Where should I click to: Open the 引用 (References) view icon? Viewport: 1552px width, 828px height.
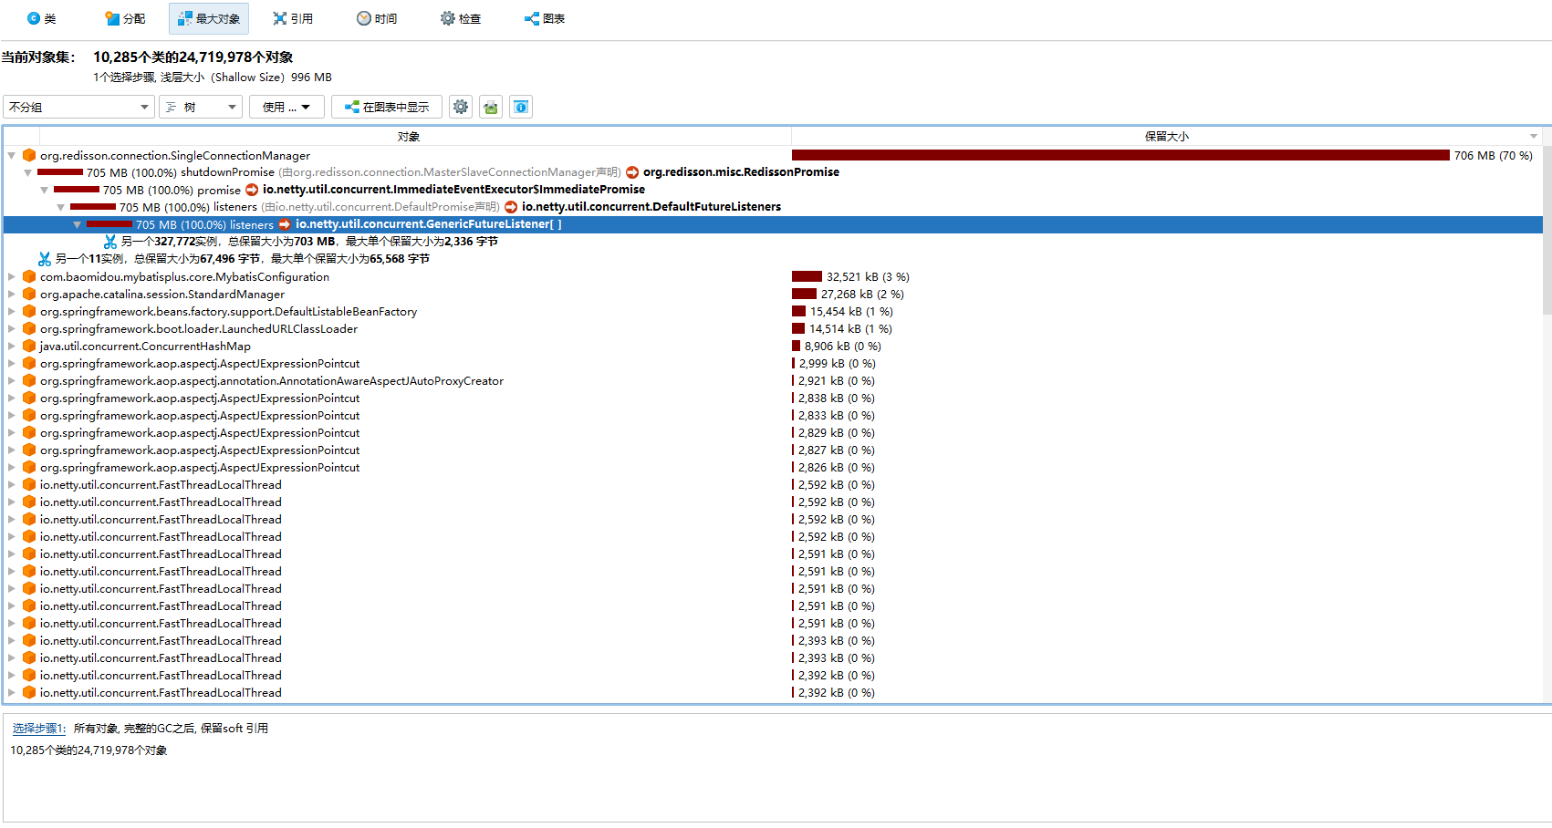pyautogui.click(x=292, y=18)
